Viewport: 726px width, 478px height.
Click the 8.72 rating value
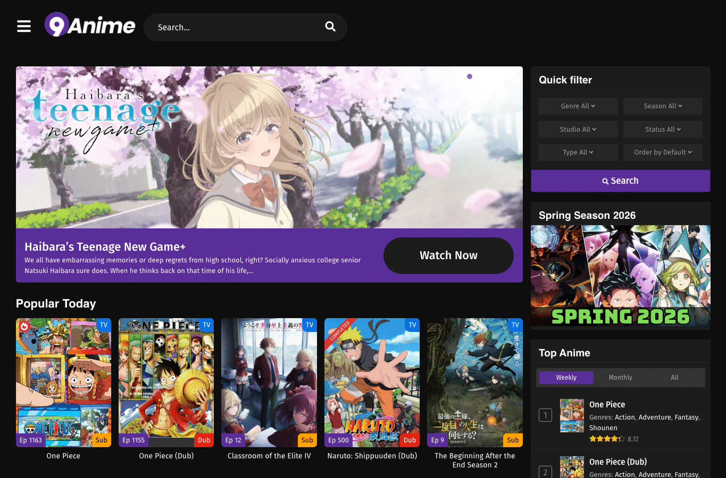point(633,439)
